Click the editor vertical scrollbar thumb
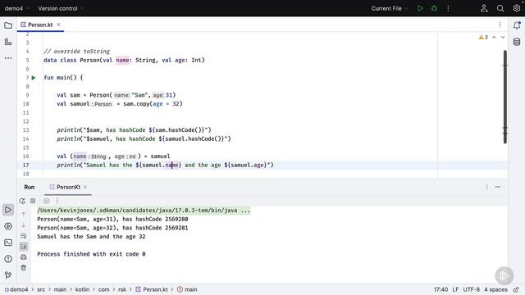The image size is (525, 295). click(x=505, y=97)
